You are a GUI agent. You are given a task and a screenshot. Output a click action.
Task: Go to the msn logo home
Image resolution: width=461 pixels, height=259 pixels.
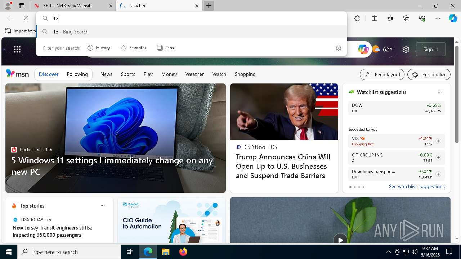(17, 74)
